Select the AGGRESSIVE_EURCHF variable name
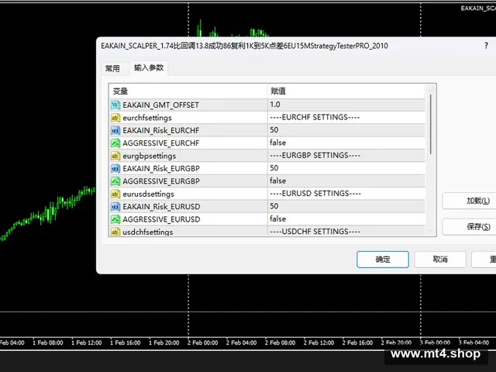This screenshot has width=496, height=372. coord(161,143)
